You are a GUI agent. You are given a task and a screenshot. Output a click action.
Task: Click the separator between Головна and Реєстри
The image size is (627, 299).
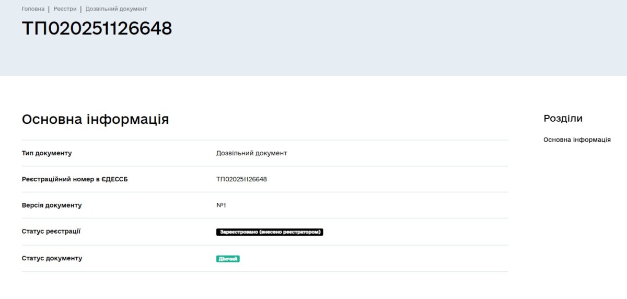point(49,9)
